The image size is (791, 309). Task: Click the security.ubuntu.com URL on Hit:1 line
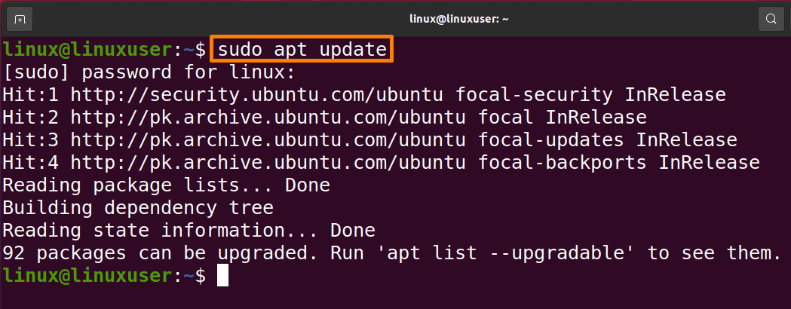pyautogui.click(x=257, y=95)
